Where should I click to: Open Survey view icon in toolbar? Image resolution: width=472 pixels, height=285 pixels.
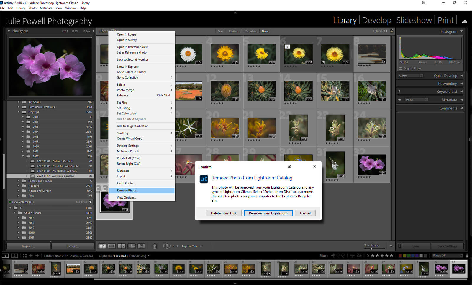coord(131,246)
